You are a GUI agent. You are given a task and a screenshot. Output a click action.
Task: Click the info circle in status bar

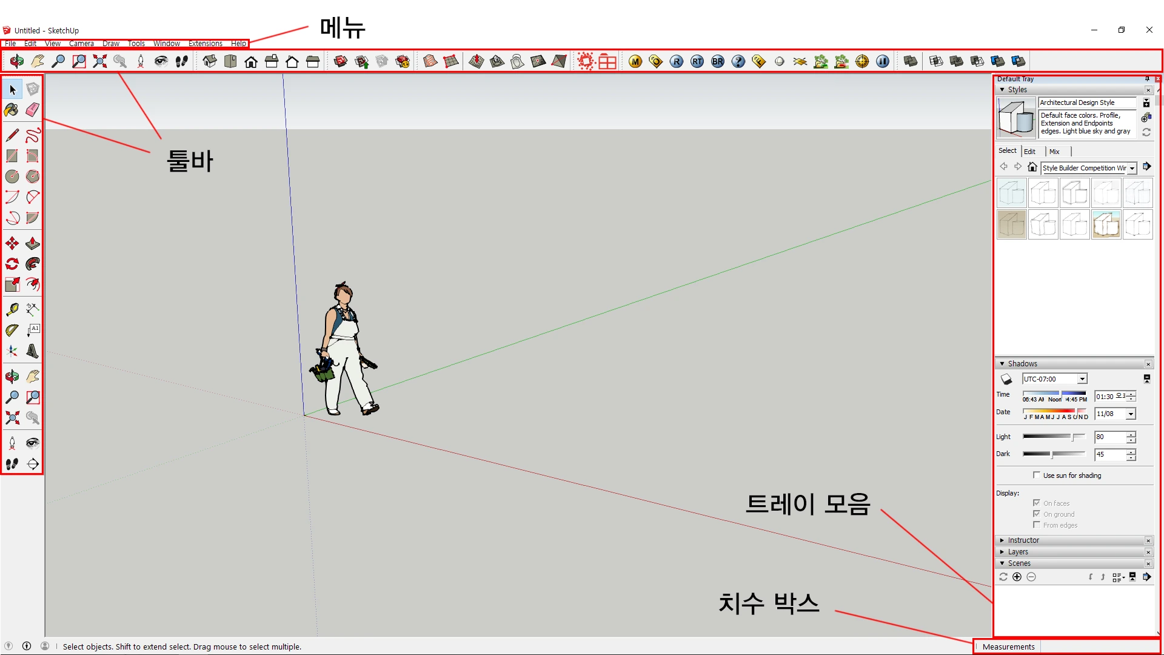tap(27, 646)
